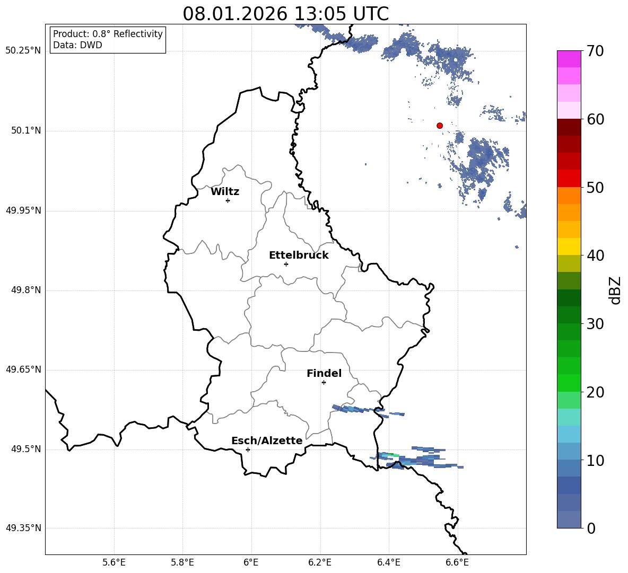Click the 10 colorbar tick label
This screenshot has width=628, height=573.
(x=595, y=460)
